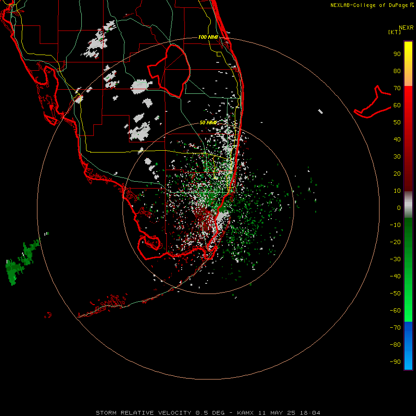Select the positive 30 value on the velocity scale
Screen dimensions: 416x416
[x=397, y=157]
